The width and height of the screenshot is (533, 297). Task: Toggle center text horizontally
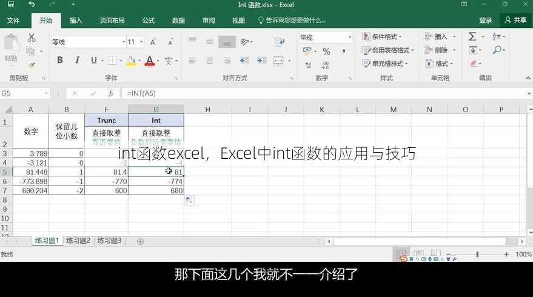click(x=210, y=61)
